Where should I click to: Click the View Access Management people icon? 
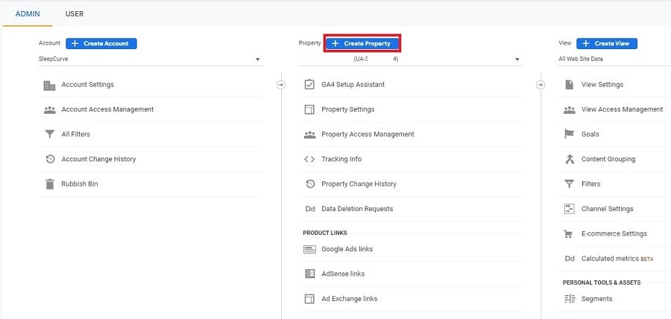(569, 110)
